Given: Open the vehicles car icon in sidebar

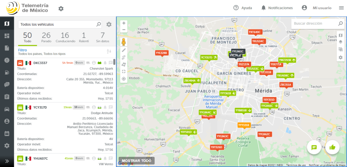Looking at the screenshot, I should 7,109.
